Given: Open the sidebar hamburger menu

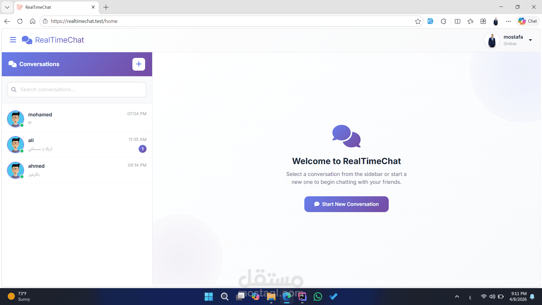Looking at the screenshot, I should pyautogui.click(x=13, y=40).
